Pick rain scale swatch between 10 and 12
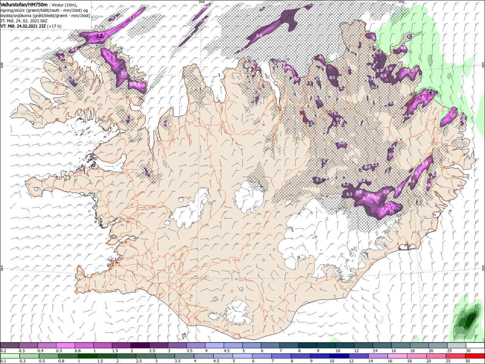Image resolution: width=485 pixels, height=364 pixels. coord(339,356)
